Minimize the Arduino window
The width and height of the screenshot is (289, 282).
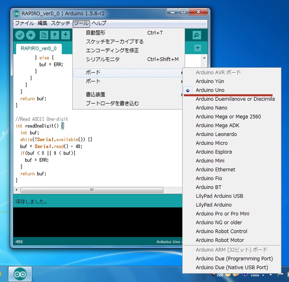(173, 12)
